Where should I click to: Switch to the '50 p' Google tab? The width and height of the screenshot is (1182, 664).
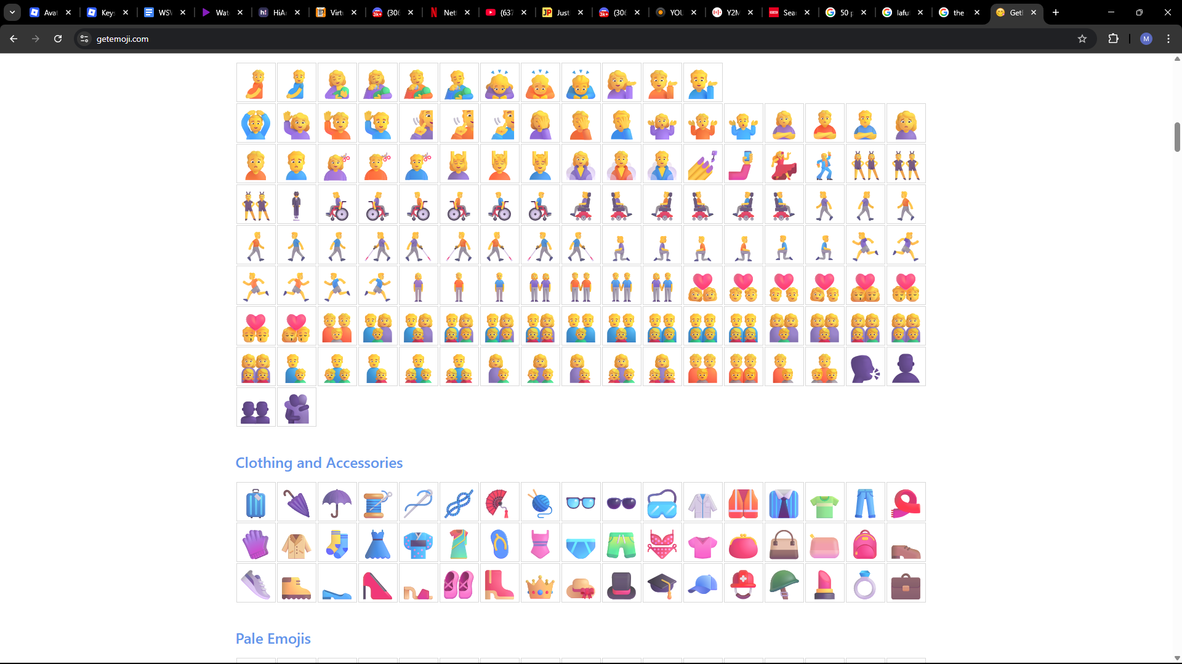(847, 12)
